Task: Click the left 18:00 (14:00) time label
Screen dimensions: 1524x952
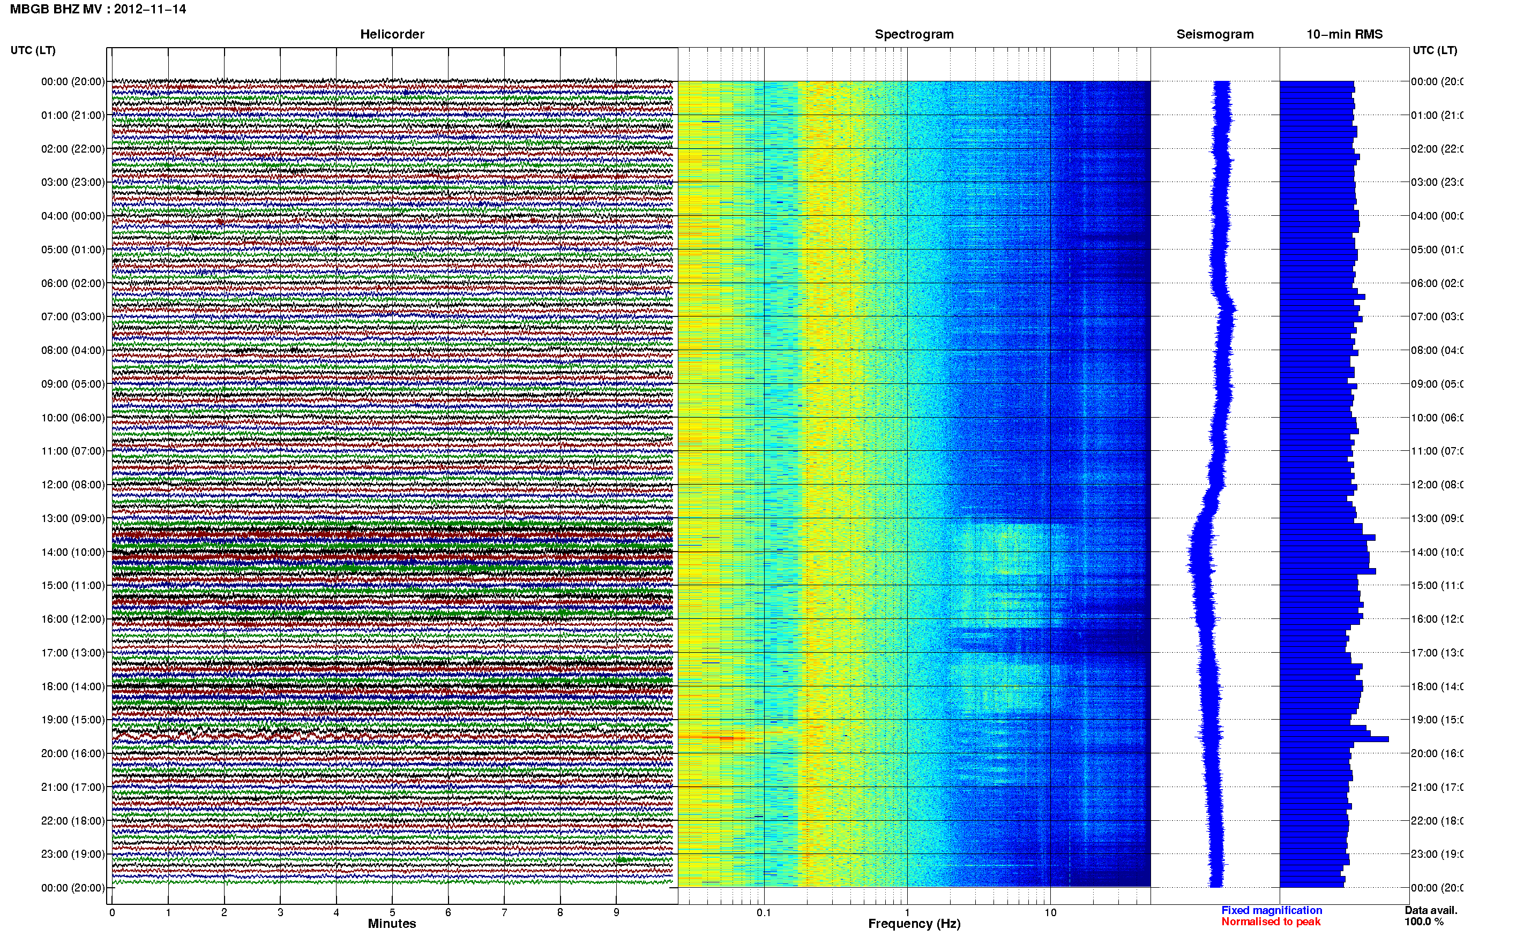Action: click(x=73, y=686)
